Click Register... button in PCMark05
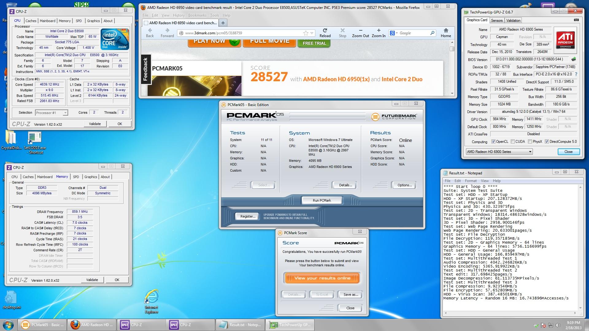 click(x=248, y=216)
